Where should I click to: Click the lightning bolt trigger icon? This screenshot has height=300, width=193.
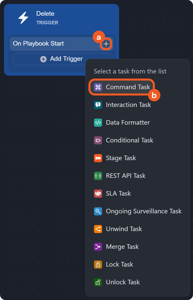click(x=23, y=18)
